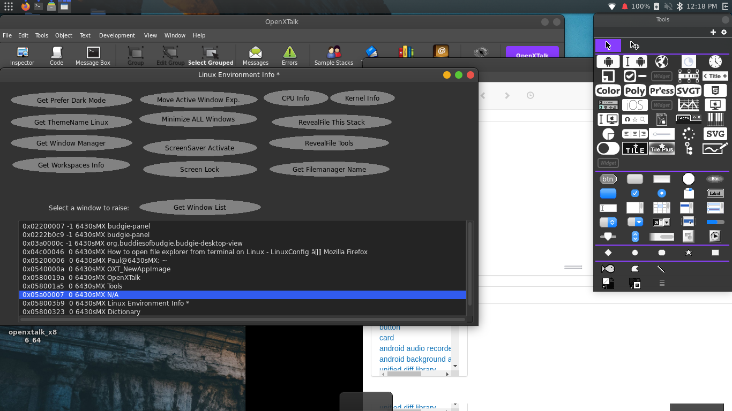Pick the PDF widget icon

662,119
